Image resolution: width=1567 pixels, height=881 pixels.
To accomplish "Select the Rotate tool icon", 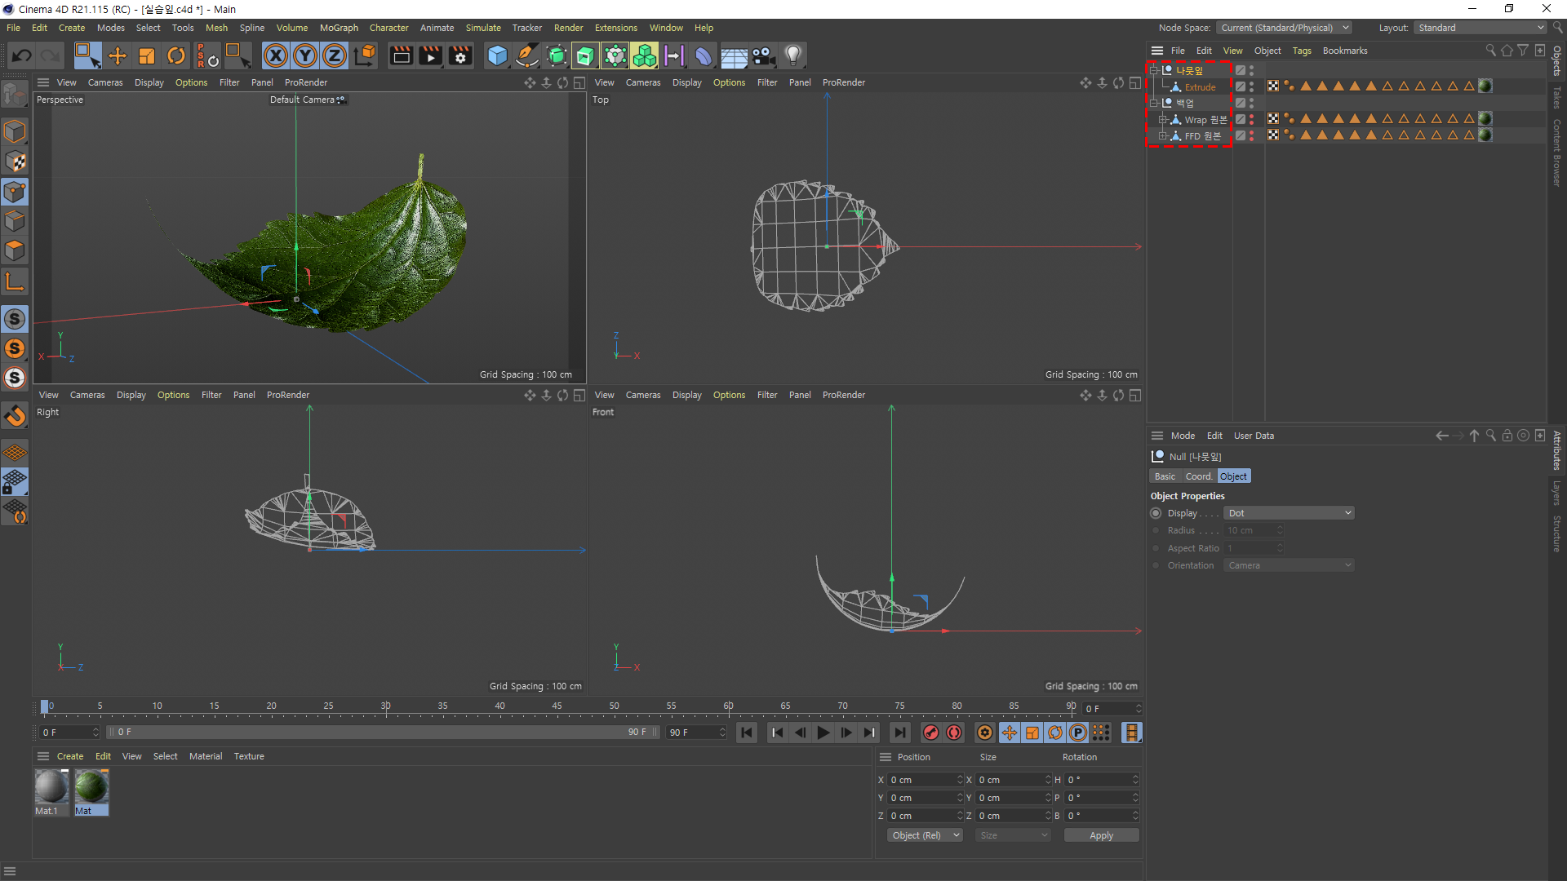I will (x=175, y=55).
